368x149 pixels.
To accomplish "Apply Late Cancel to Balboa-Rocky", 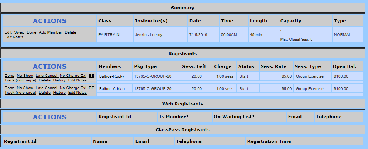I will point(47,76).
